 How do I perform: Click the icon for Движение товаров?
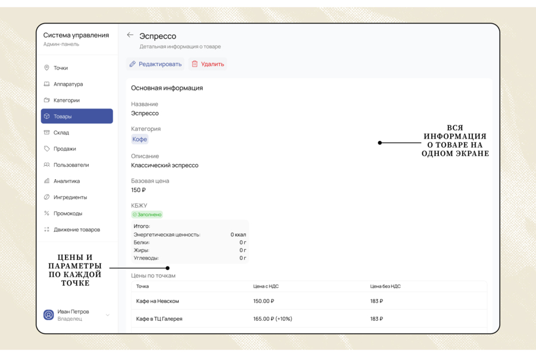pos(47,229)
